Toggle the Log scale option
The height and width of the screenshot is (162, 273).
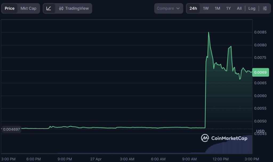[252, 8]
